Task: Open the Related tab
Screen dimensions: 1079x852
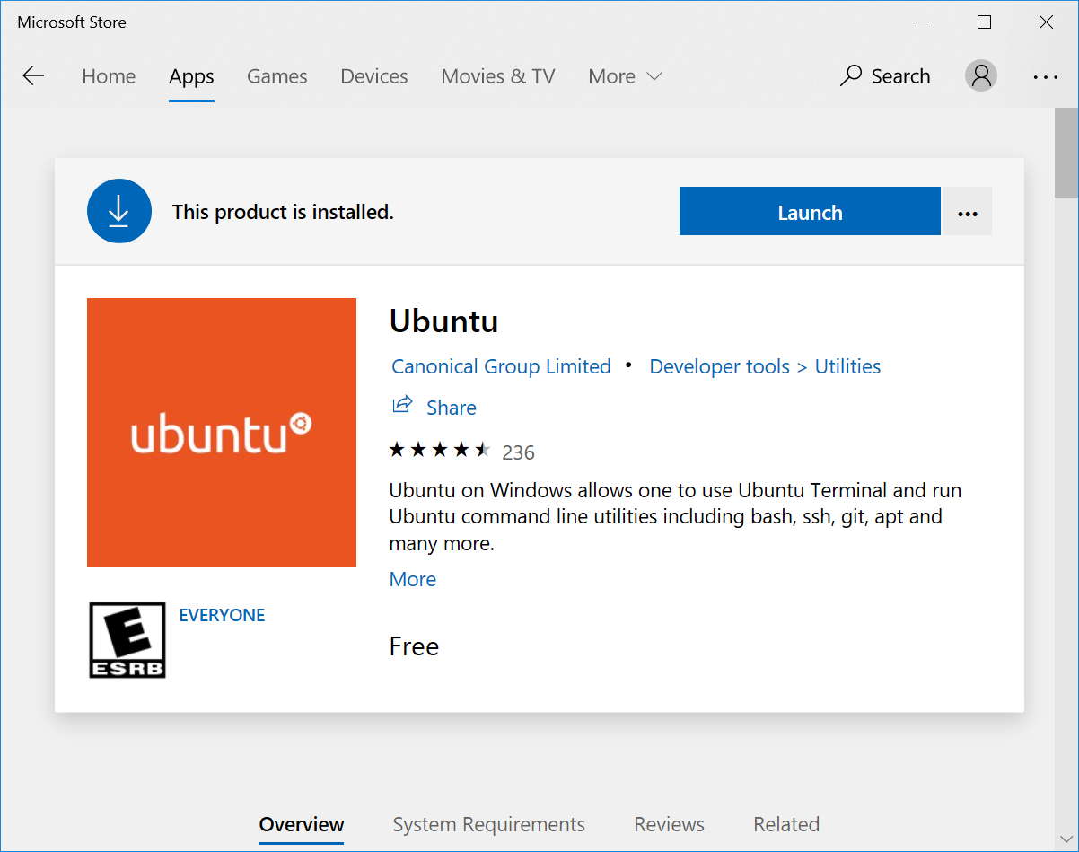Action: (786, 824)
